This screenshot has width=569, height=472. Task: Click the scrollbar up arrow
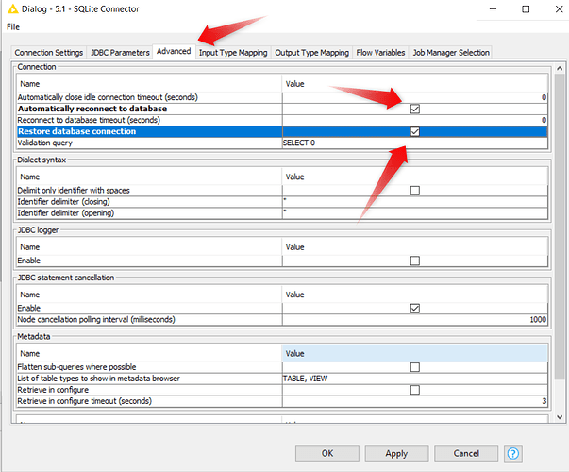point(560,68)
